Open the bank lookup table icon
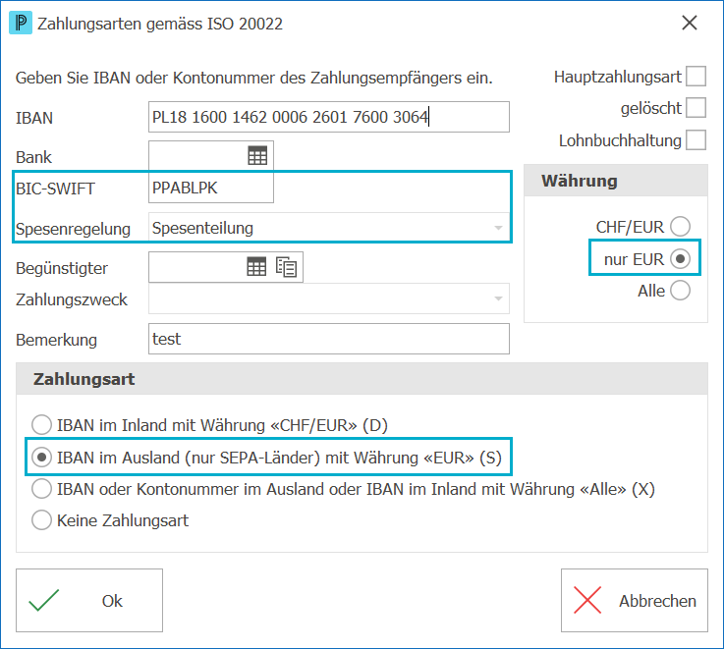Screen dimensions: 724x649 click(x=257, y=156)
